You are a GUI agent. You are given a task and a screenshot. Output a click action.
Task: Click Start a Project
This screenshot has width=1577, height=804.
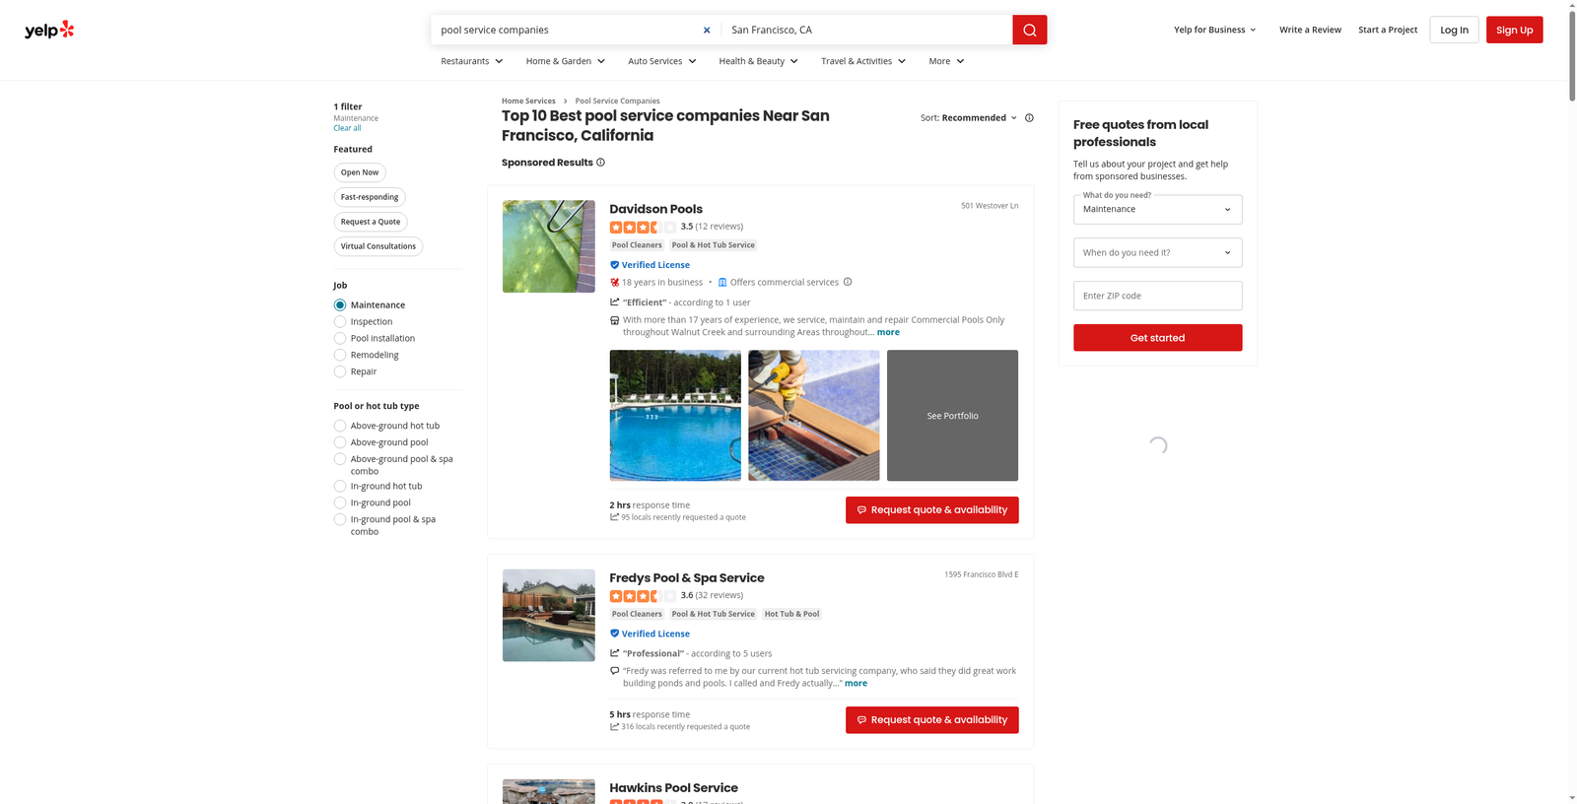click(1388, 30)
